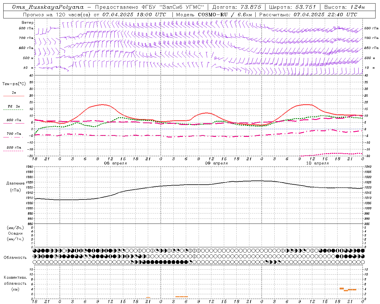Click the Давление panel label

15,183
